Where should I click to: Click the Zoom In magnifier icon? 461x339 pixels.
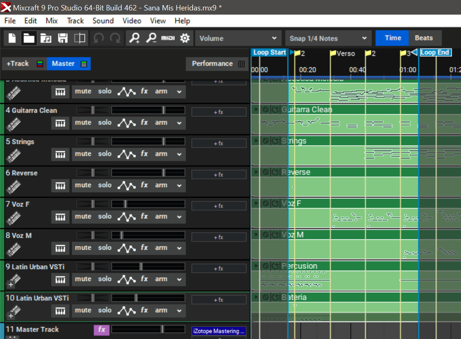click(x=135, y=38)
